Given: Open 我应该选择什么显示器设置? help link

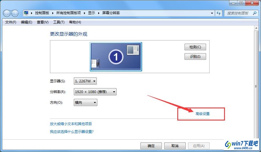Looking at the screenshot, I should point(72,132).
